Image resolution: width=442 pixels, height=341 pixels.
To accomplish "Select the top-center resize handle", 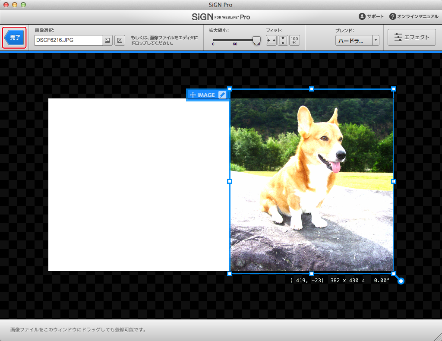I will click(x=312, y=89).
